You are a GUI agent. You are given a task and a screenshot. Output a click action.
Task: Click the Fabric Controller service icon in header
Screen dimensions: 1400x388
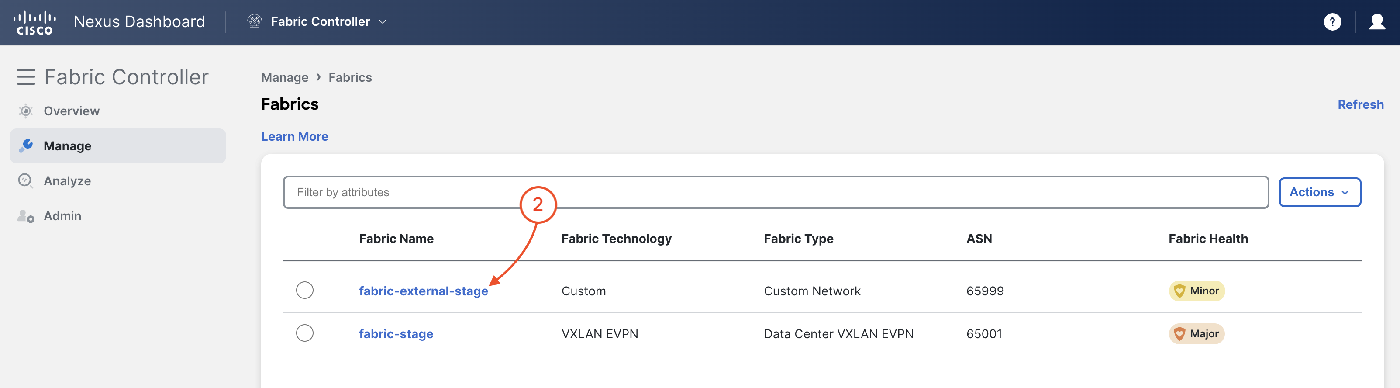pyautogui.click(x=254, y=21)
